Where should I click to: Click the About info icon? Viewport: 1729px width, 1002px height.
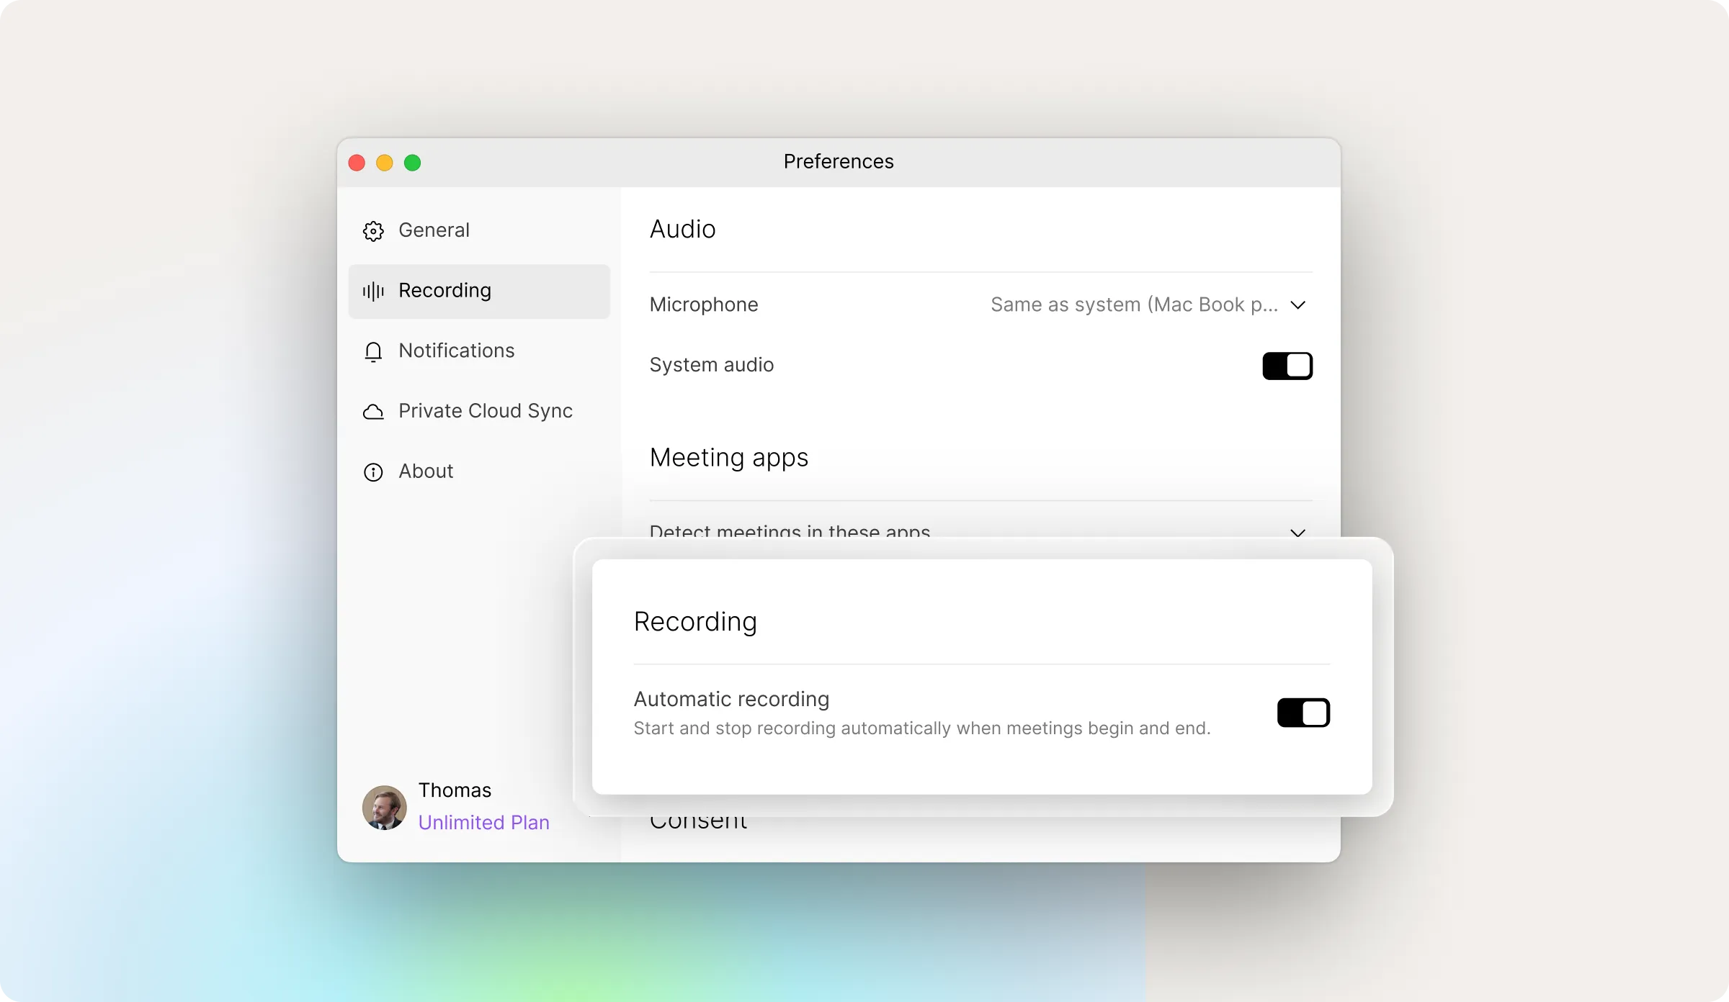(373, 472)
